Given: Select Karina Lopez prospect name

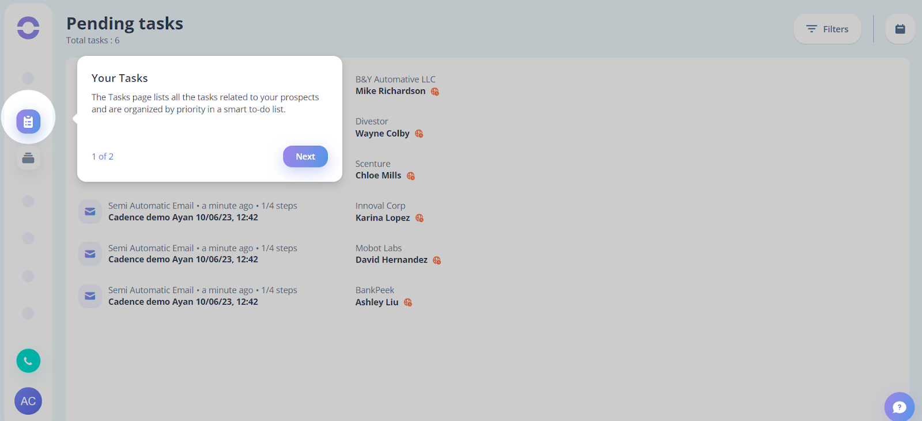Looking at the screenshot, I should click(383, 218).
